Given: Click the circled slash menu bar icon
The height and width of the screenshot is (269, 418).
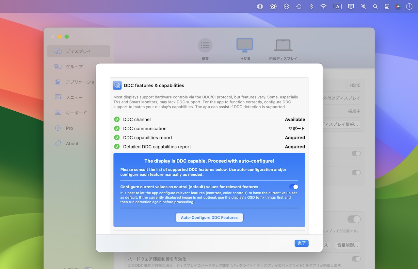Looking at the screenshot, I should tap(409, 7).
